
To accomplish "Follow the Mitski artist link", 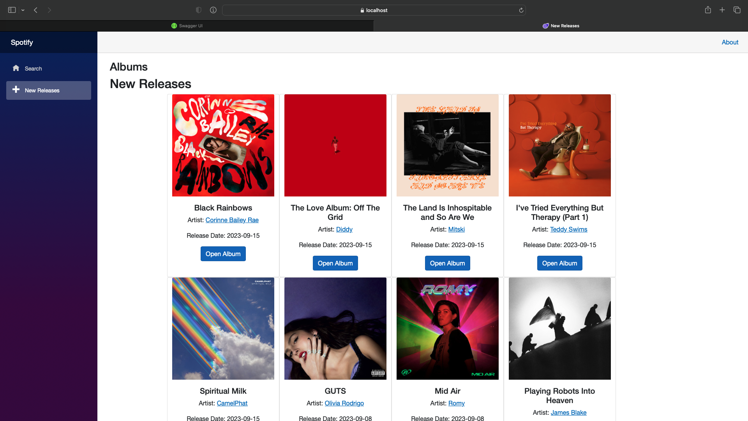I will pos(456,229).
